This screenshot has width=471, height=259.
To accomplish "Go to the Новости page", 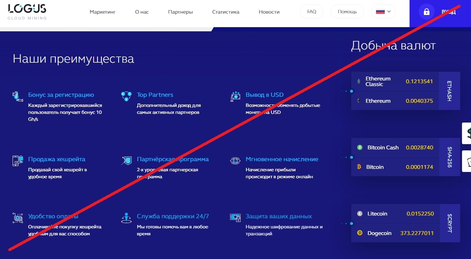I will [269, 12].
